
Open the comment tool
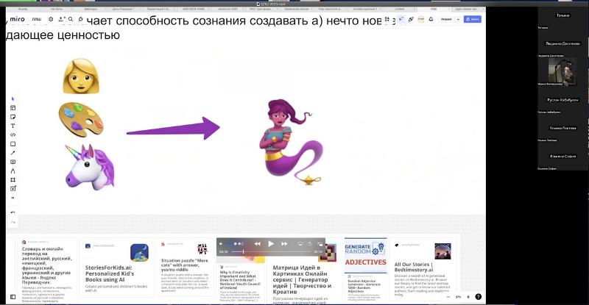click(13, 162)
